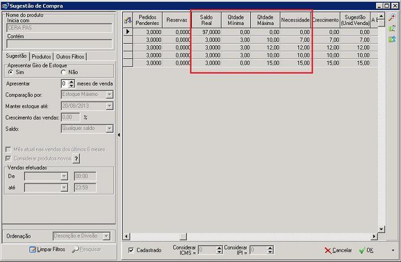
Task: Click the Inicia com product name field
Action: coord(59,27)
